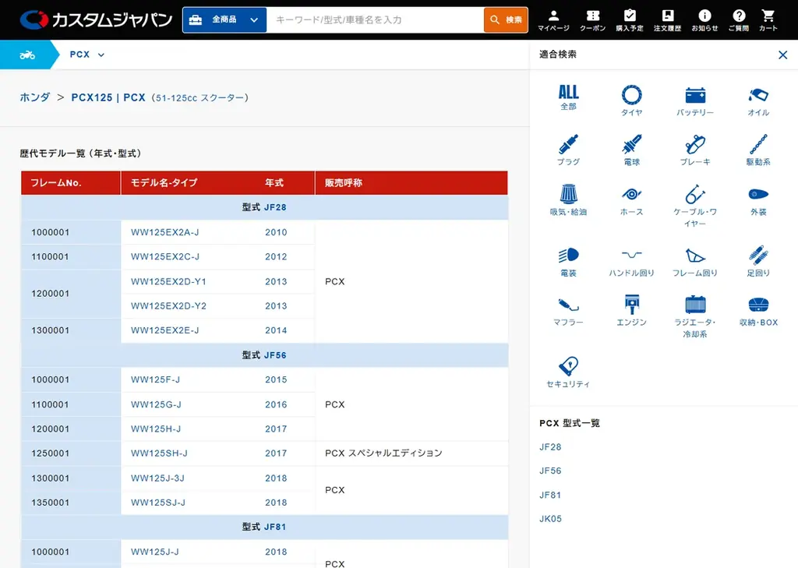Open マイページ in the header menu
The image size is (798, 568).
point(553,20)
